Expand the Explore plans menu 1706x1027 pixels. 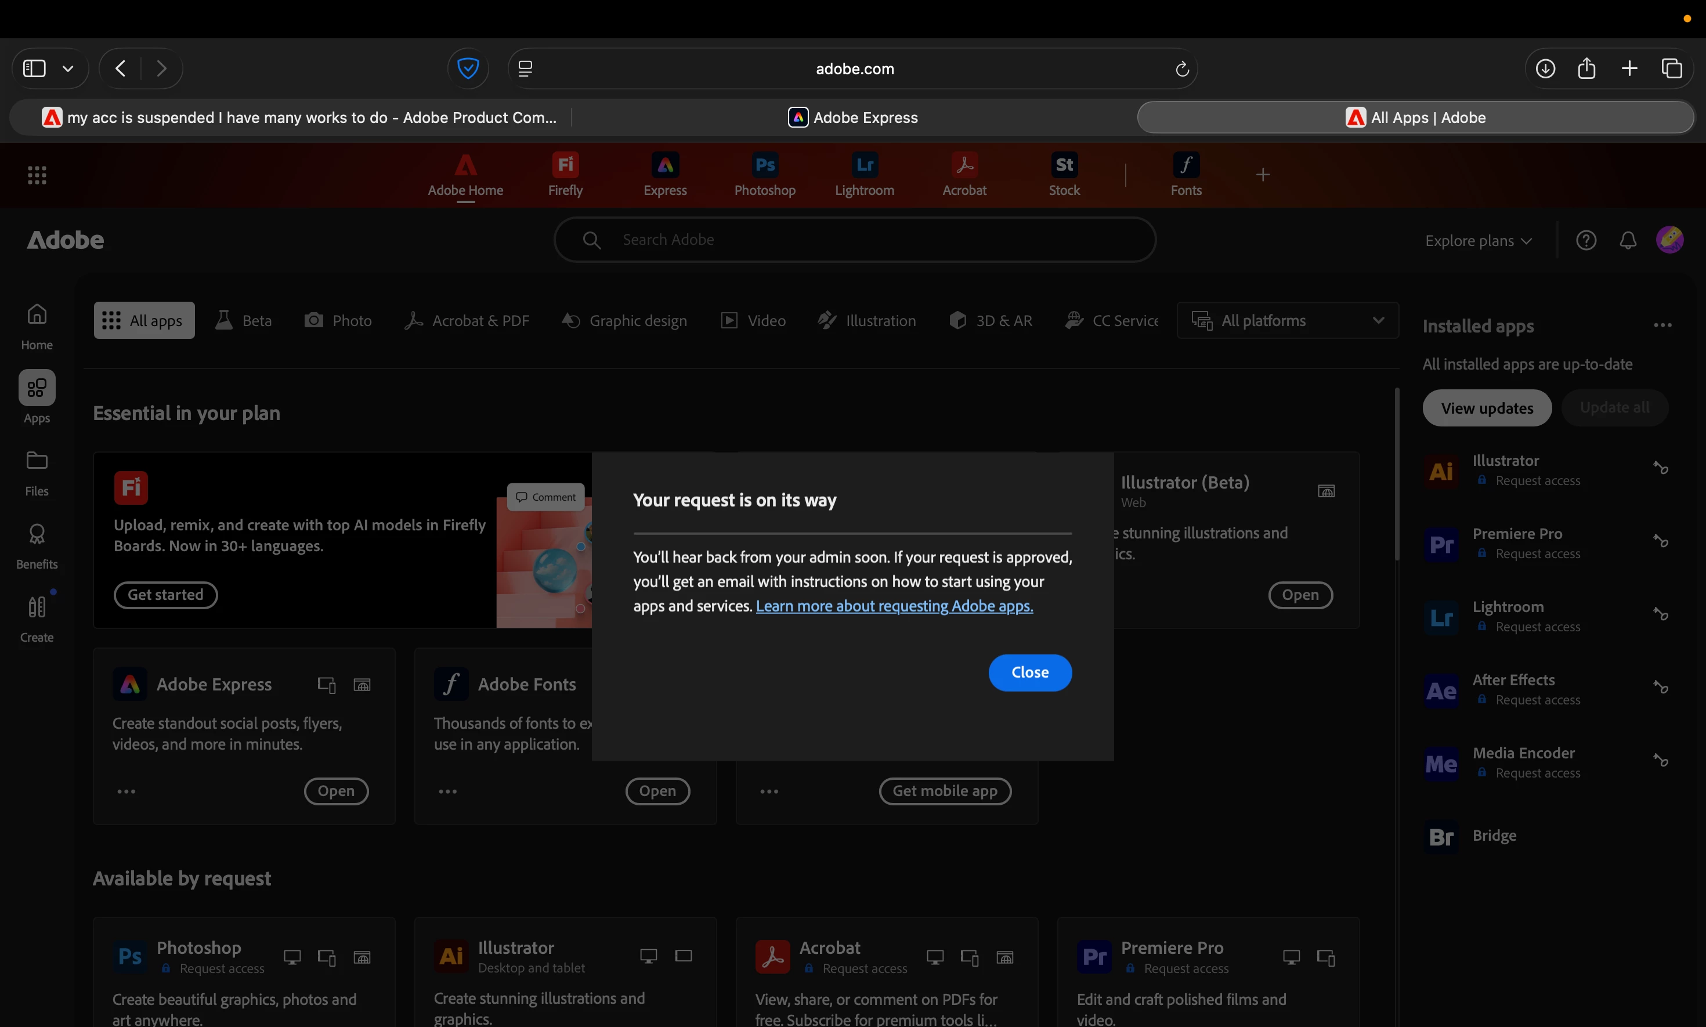[x=1477, y=241]
